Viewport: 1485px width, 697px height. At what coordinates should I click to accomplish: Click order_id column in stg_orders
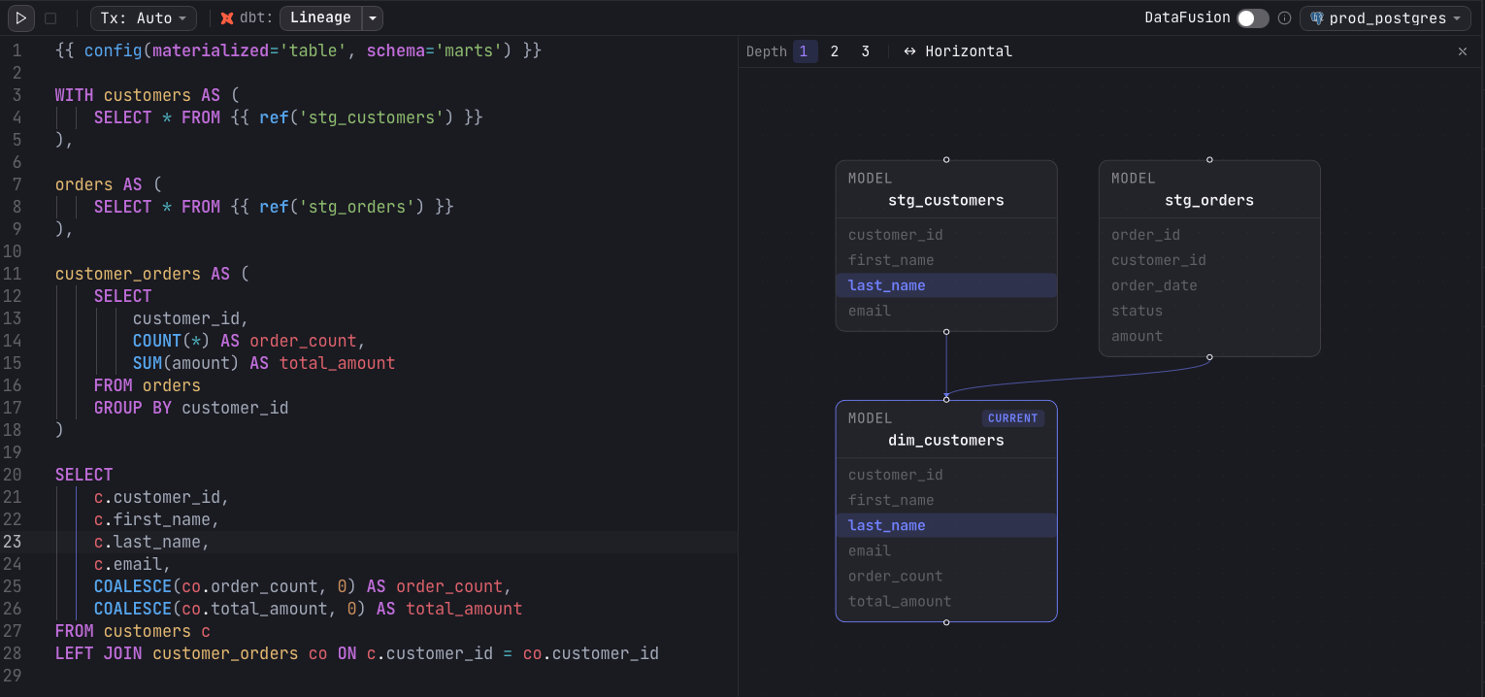[1209, 235]
